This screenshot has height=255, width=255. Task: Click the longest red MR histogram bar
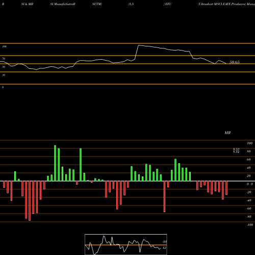click(x=30, y=201)
